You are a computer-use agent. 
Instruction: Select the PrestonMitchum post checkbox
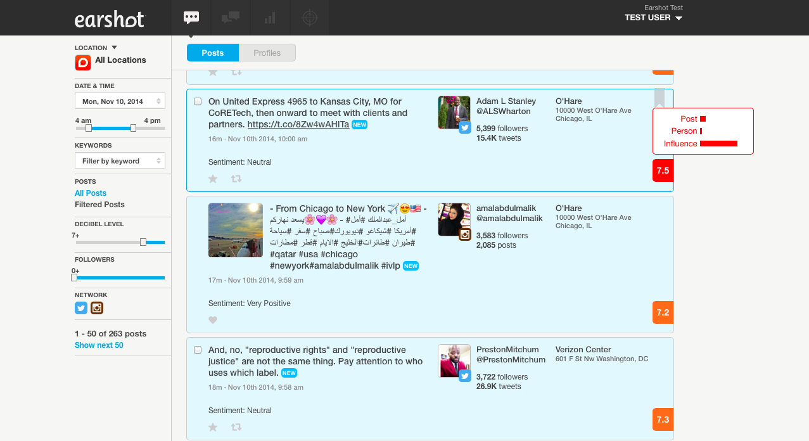[198, 350]
